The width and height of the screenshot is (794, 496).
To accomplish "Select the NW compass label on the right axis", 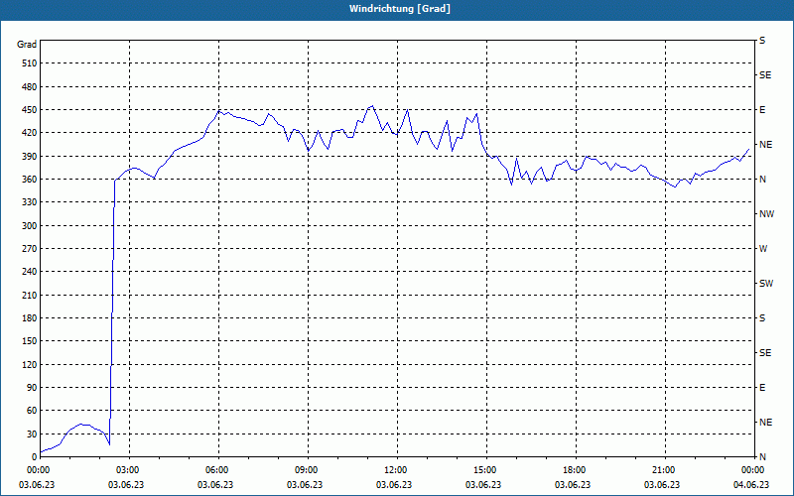I will point(766,214).
